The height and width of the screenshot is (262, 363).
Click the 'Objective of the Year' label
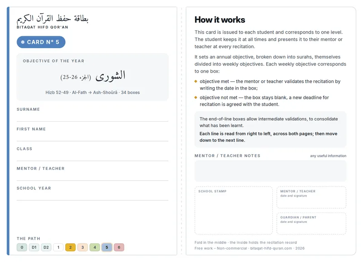pyautogui.click(x=54, y=61)
